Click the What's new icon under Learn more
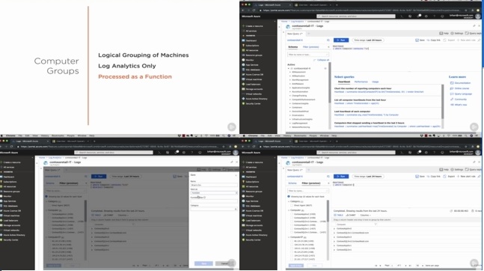Image resolution: width=484 pixels, height=271 pixels. (x=452, y=105)
